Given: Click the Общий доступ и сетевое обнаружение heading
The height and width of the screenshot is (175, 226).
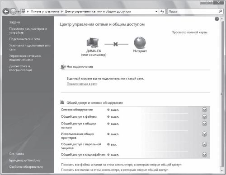Looking at the screenshot, I should tap(95, 103).
